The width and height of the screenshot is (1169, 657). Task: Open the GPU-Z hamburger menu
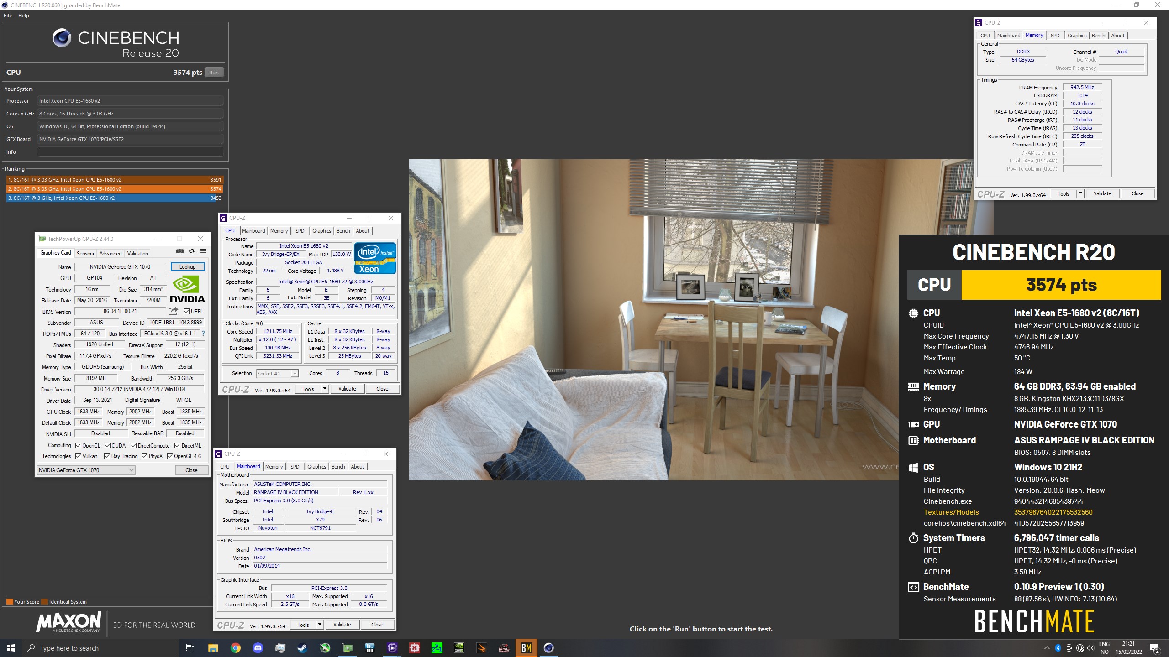pyautogui.click(x=204, y=251)
